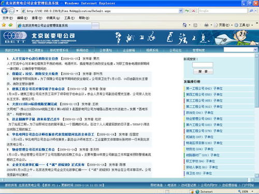Select the 公告通知 navigation item
Viewport: 259px width, 194px height.
pos(106,50)
